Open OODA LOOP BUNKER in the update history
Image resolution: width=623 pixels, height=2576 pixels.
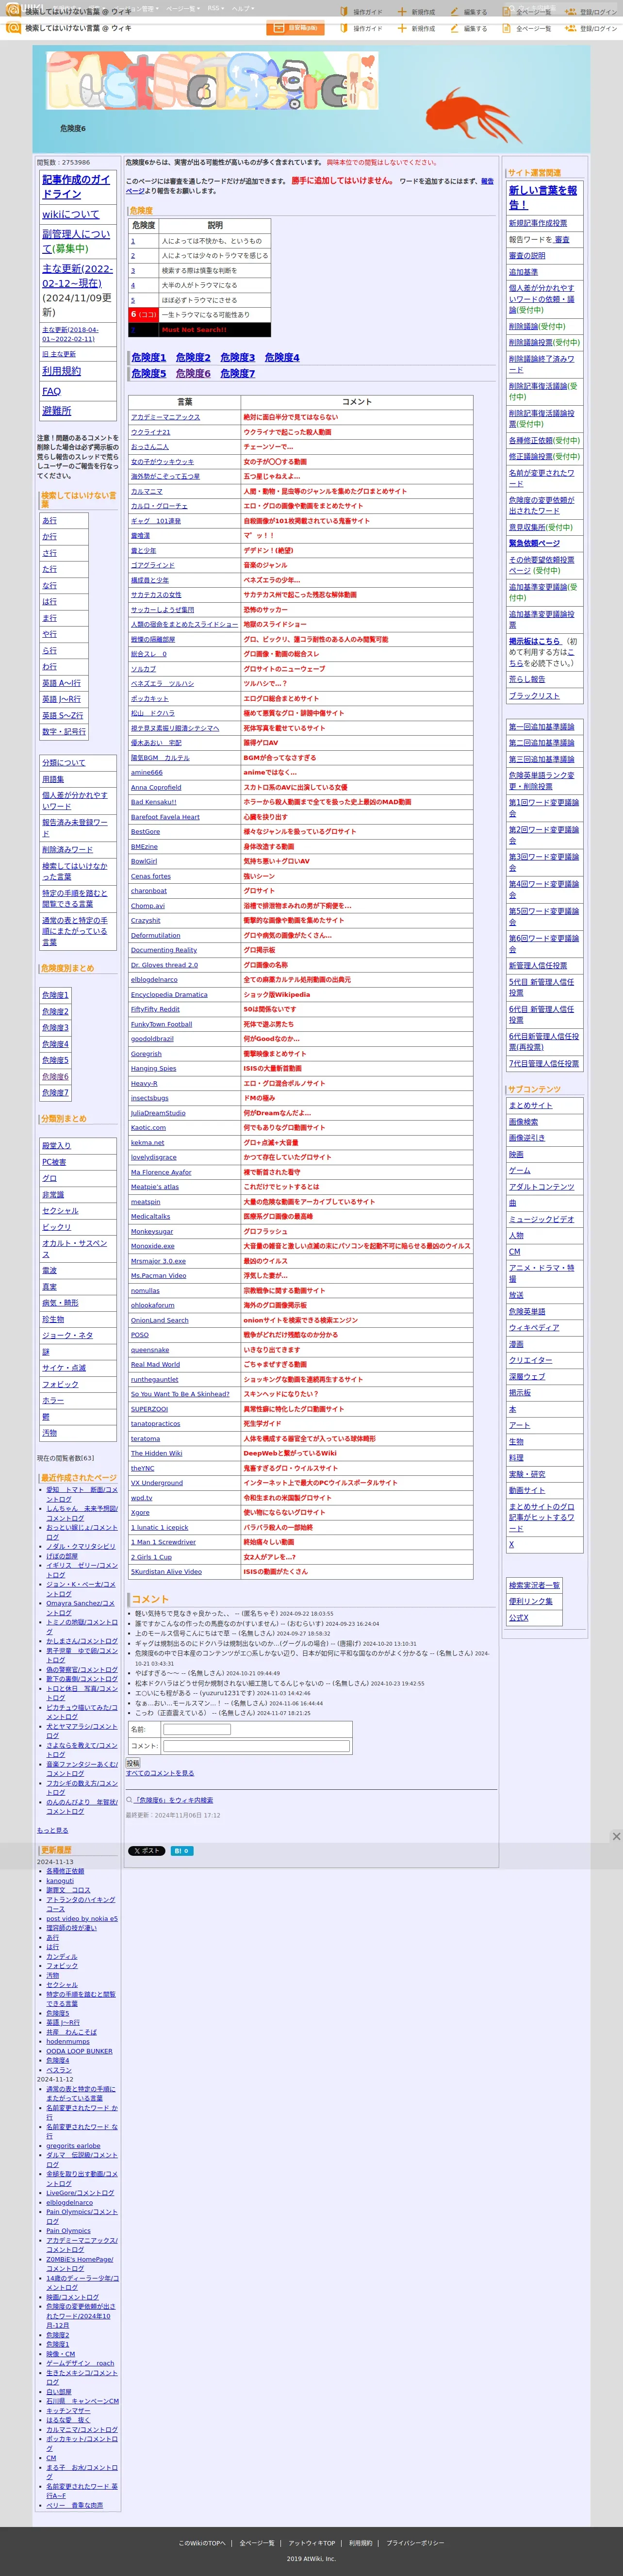click(x=79, y=2051)
